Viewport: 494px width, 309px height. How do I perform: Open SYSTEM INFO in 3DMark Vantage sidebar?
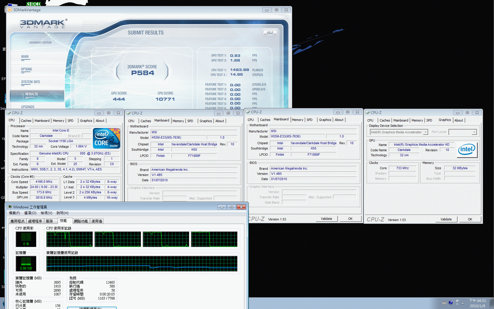[30, 82]
